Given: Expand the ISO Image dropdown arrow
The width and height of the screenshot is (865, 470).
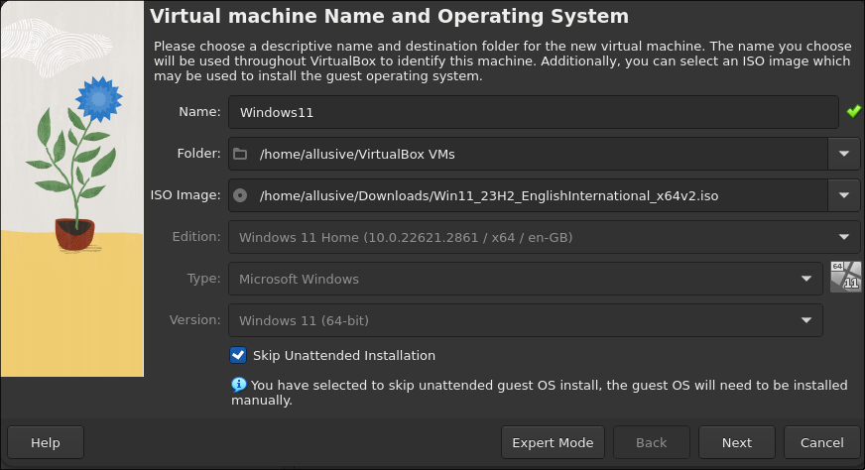Looking at the screenshot, I should point(843,195).
